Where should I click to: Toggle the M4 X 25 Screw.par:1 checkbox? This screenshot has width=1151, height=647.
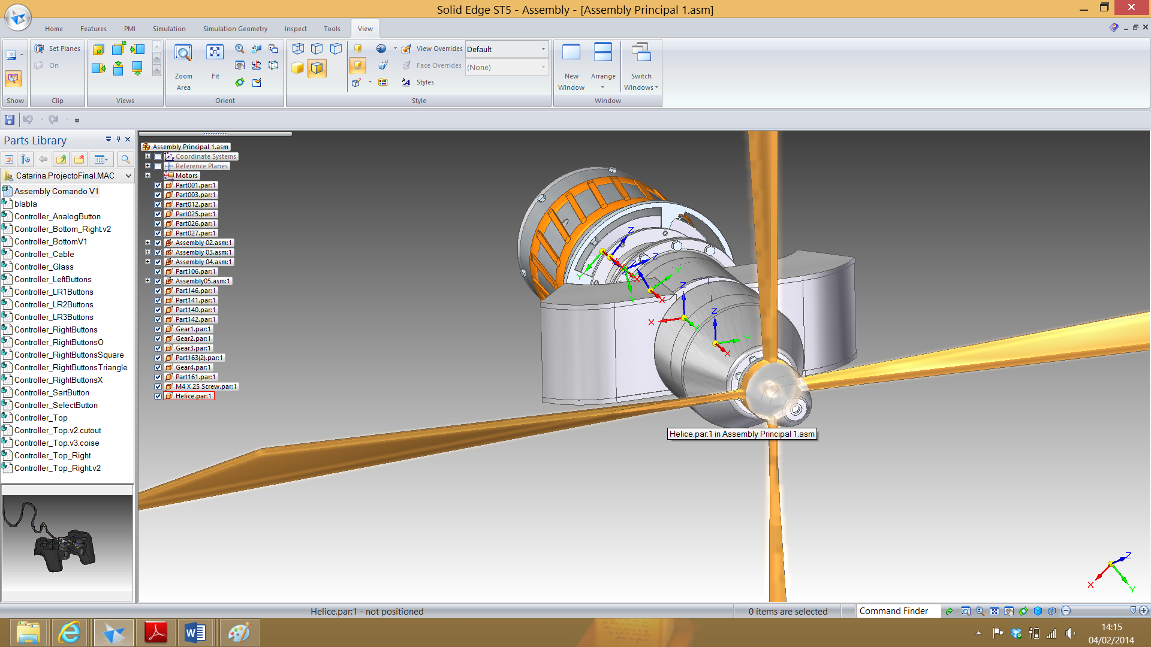158,387
